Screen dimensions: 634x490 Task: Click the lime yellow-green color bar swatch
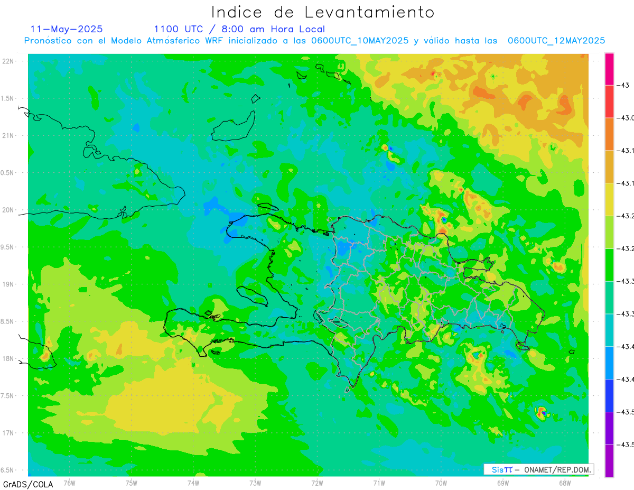tap(609, 232)
